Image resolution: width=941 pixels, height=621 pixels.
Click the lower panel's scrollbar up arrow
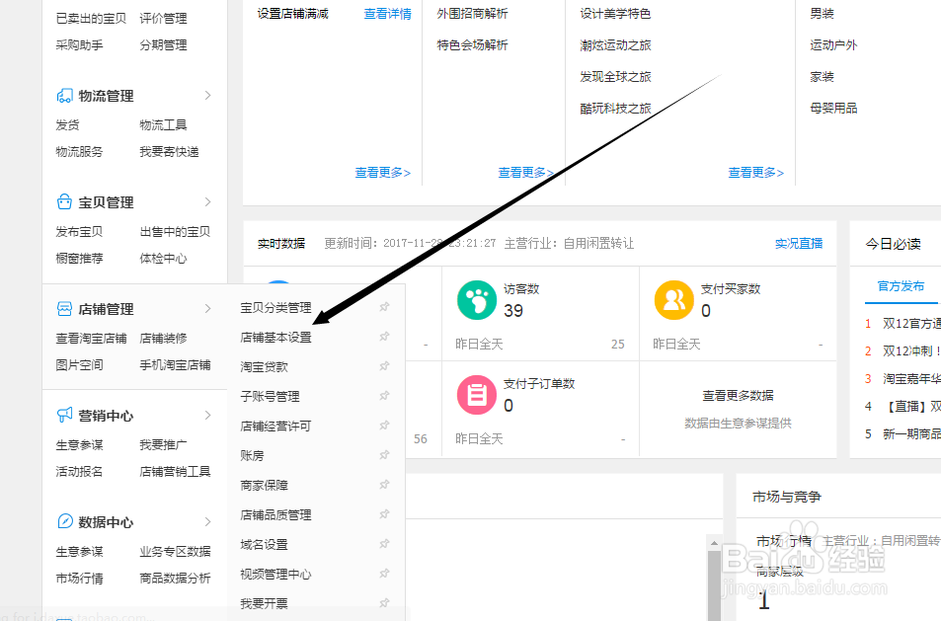(714, 543)
